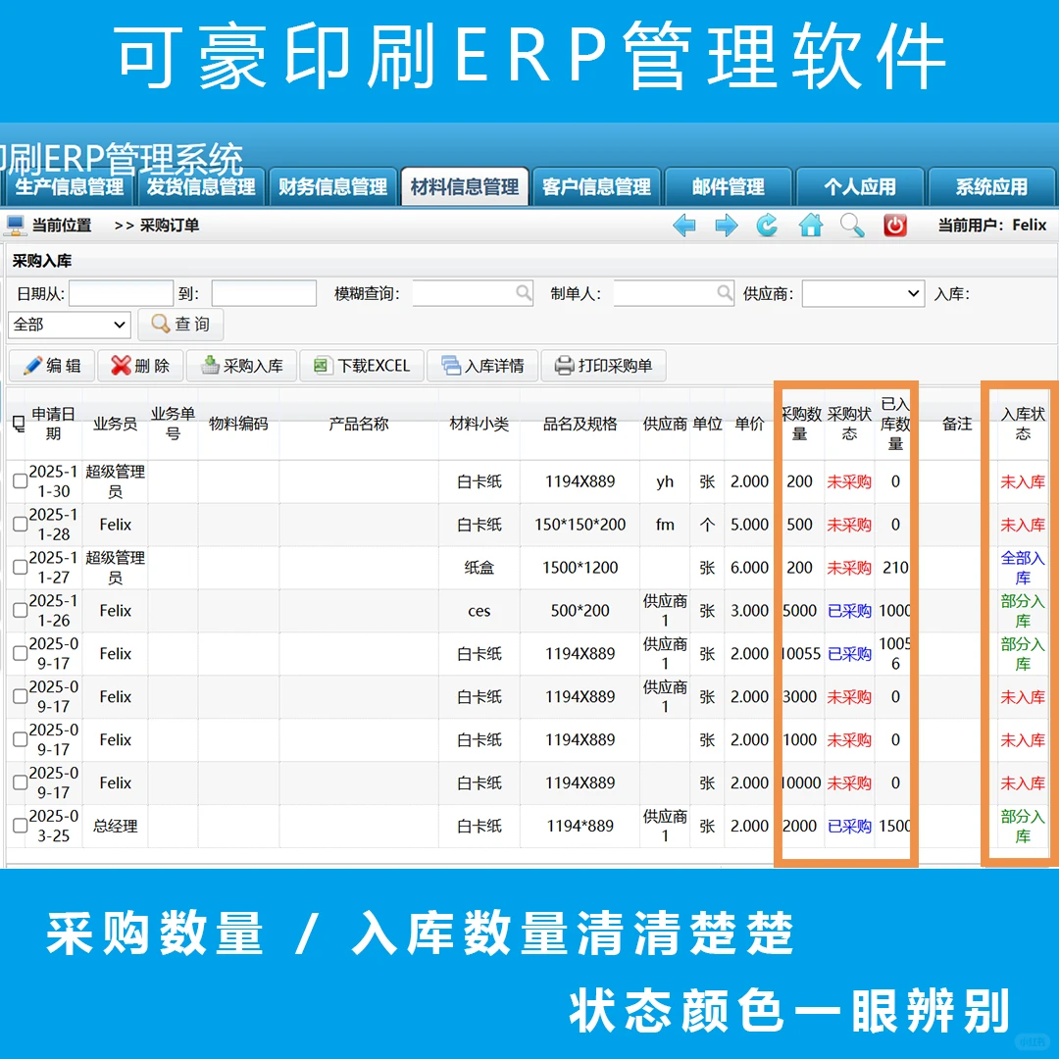Click the 全部入库 status link
1059x1059 pixels.
(1021, 568)
